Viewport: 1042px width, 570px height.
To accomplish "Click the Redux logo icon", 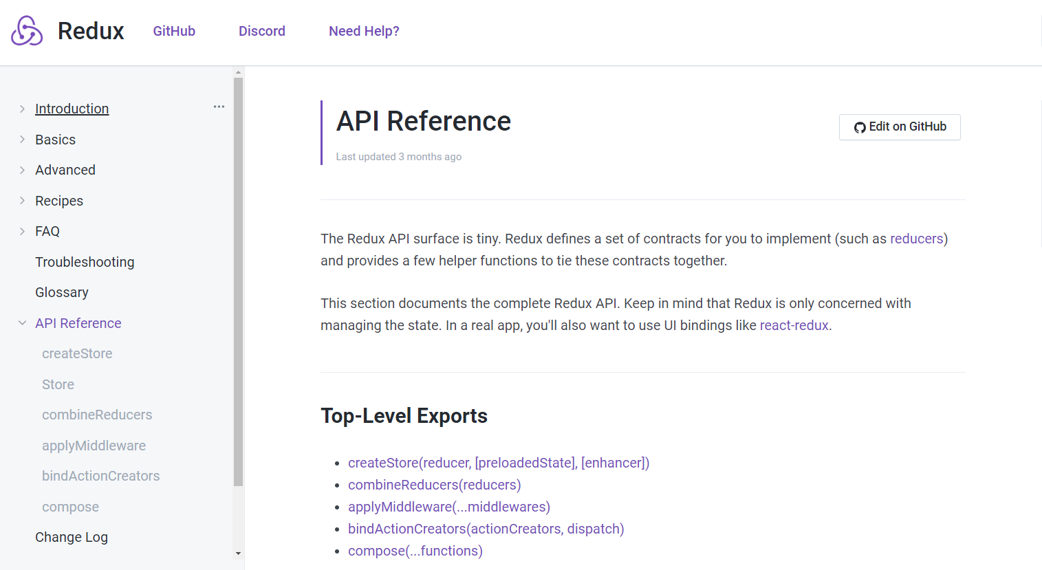I will pyautogui.click(x=27, y=31).
